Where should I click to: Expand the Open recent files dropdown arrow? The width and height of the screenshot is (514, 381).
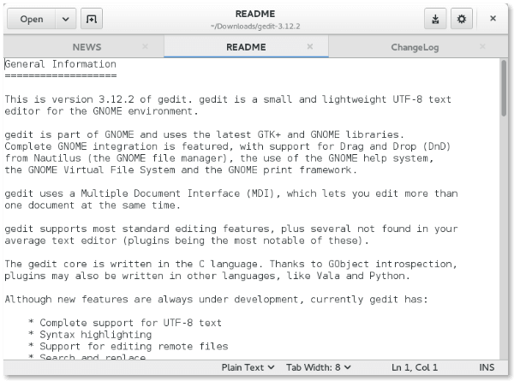66,19
